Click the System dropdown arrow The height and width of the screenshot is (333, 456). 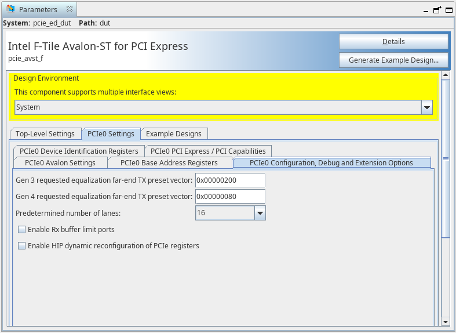(x=427, y=107)
